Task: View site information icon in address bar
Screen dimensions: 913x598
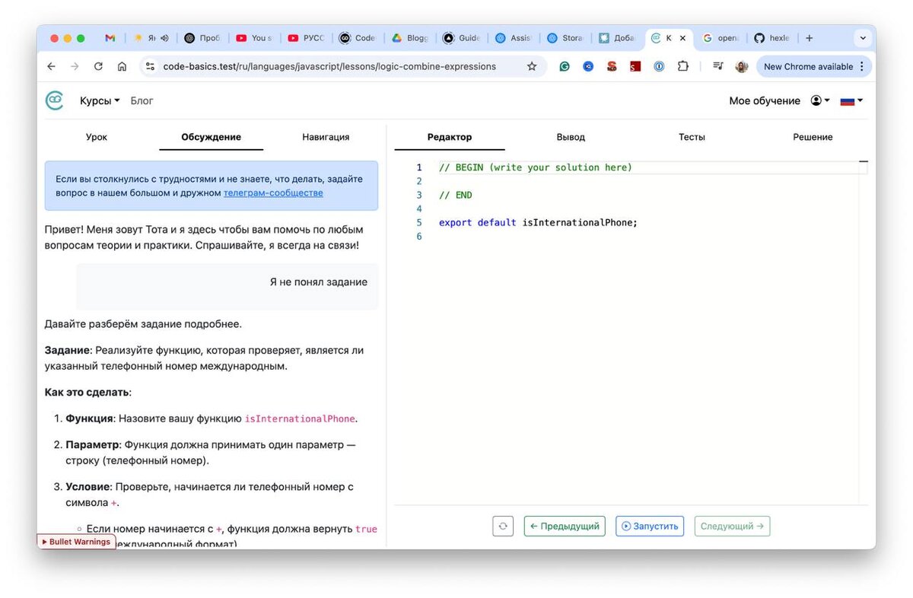Action: click(x=150, y=66)
